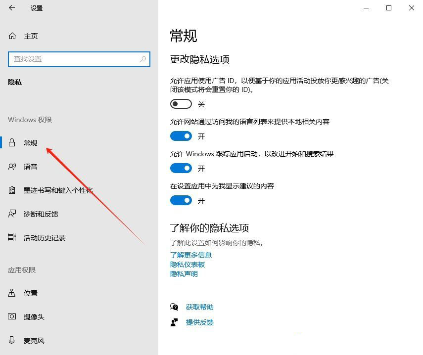Open 位置 (Location) permission settings
423x355 pixels.
pyautogui.click(x=30, y=293)
